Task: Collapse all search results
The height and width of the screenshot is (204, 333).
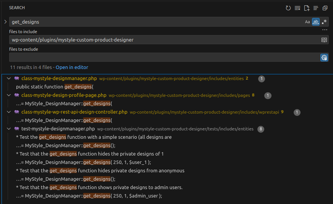Action: (325, 8)
